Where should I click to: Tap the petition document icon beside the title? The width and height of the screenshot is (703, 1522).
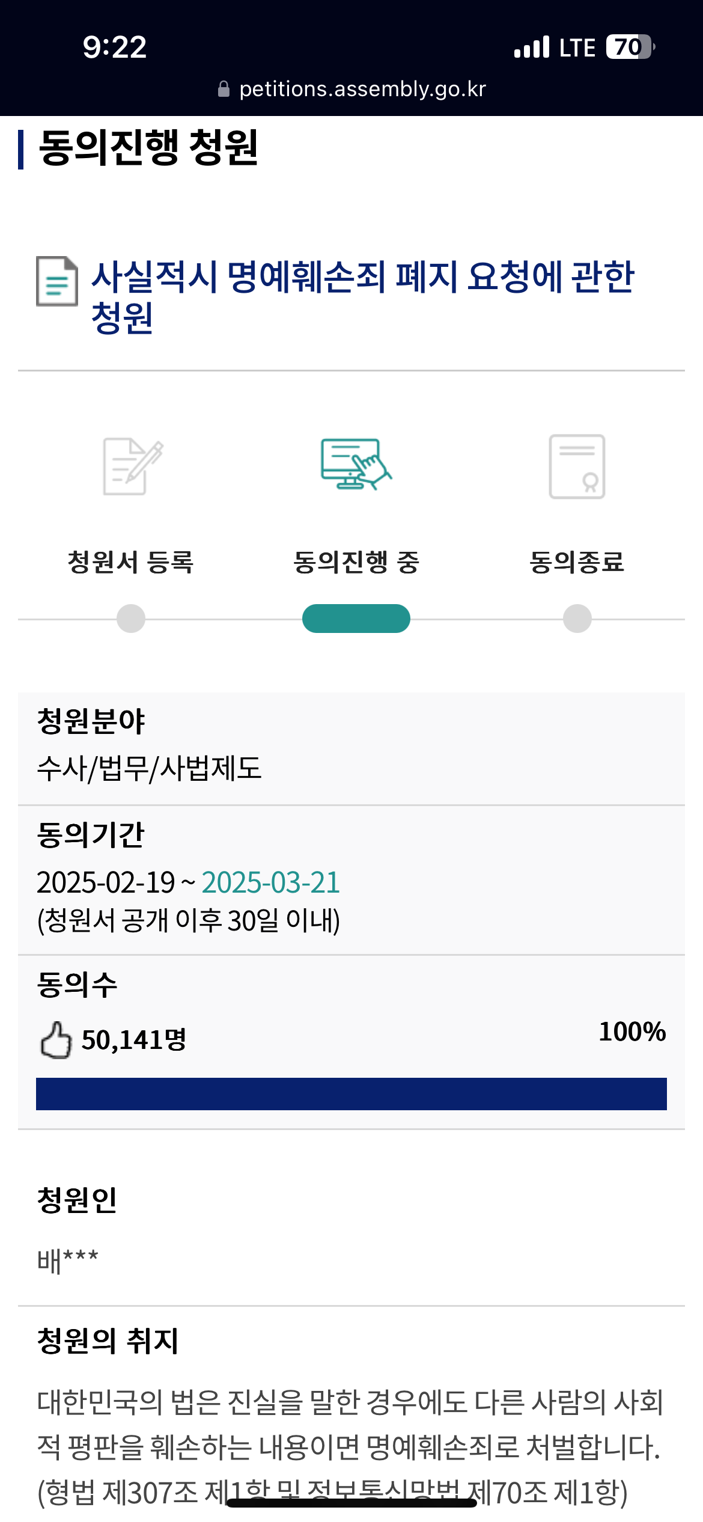[x=57, y=281]
